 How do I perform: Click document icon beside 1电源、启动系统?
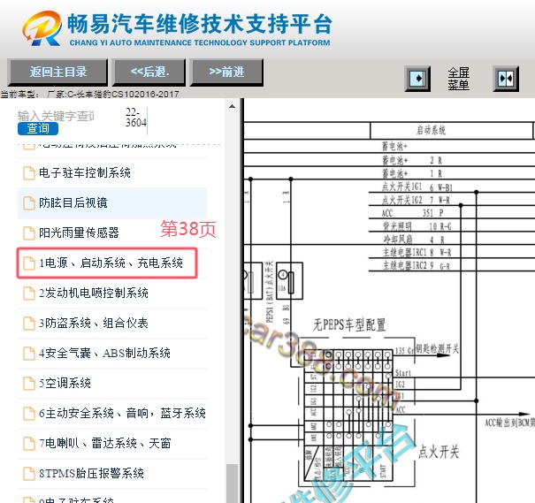[29, 263]
